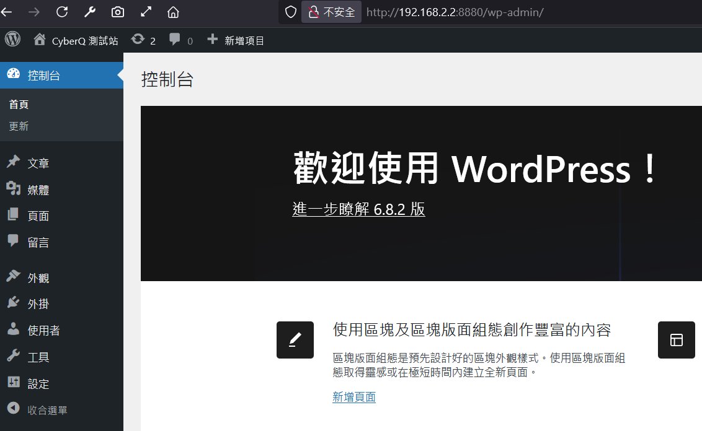Click the paintbrush icon beside 外觀
This screenshot has height=431, width=702.
coord(14,276)
